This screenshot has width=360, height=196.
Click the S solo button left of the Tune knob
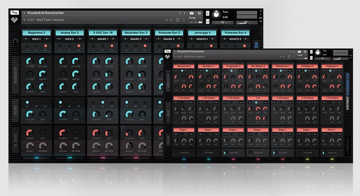pos(208,13)
